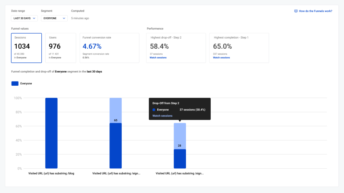344x193 pixels.
Task: Click Watch sessions inside the drop-off tooltip
Action: point(162,116)
